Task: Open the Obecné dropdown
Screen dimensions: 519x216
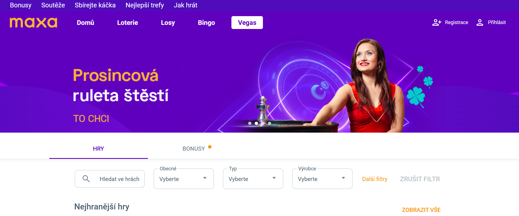Action: (184, 179)
